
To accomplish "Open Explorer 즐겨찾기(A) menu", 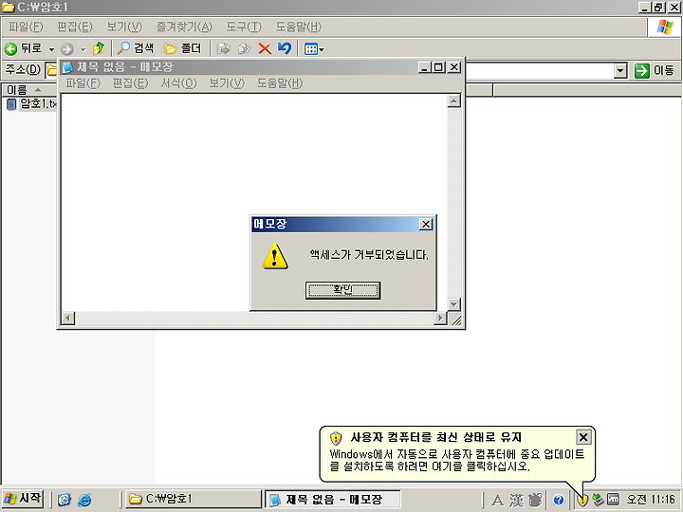I will click(184, 27).
